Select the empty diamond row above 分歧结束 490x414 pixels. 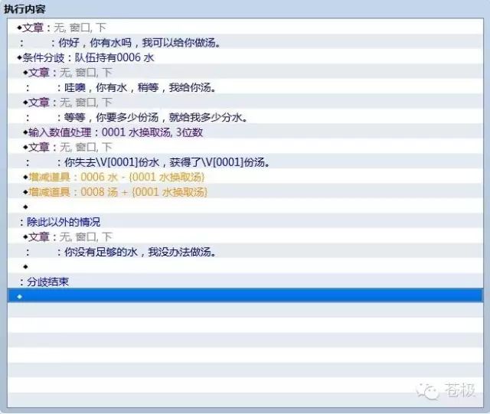tap(245, 267)
